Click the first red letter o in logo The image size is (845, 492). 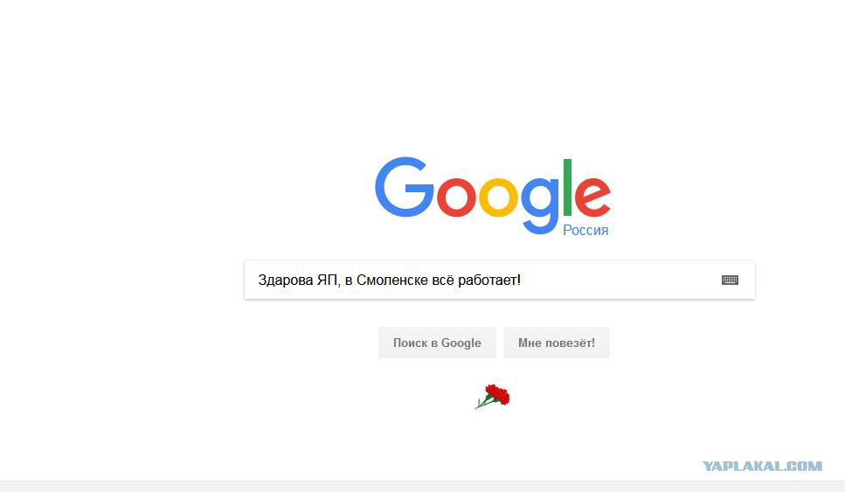[456, 196]
